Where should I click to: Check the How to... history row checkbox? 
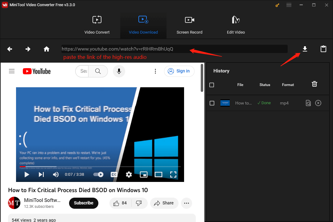point(212,103)
